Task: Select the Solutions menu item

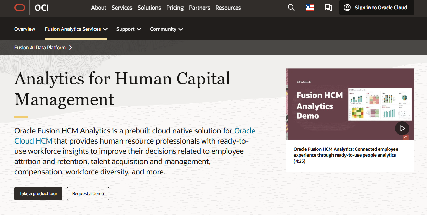Action: pos(149,8)
